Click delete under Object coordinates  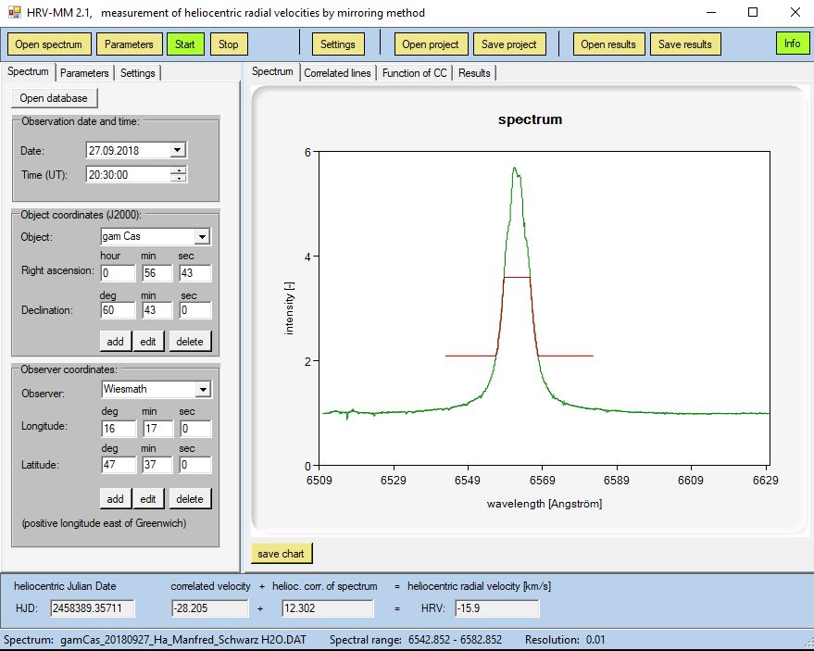pyautogui.click(x=190, y=341)
